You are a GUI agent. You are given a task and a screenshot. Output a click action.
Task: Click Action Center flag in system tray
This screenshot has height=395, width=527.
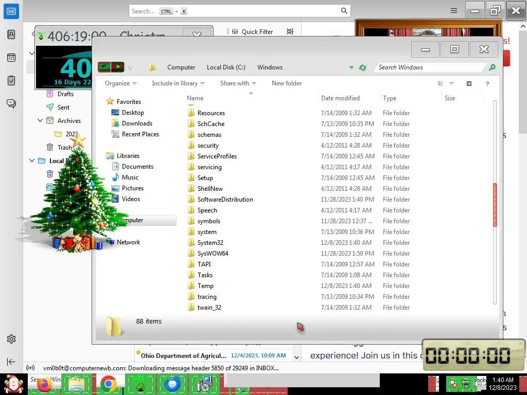tap(453, 384)
